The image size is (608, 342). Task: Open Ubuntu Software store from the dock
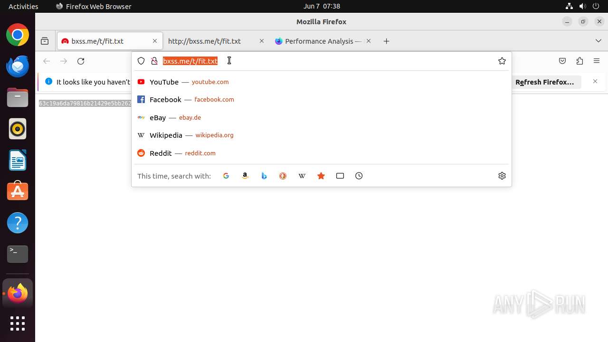[x=18, y=191]
